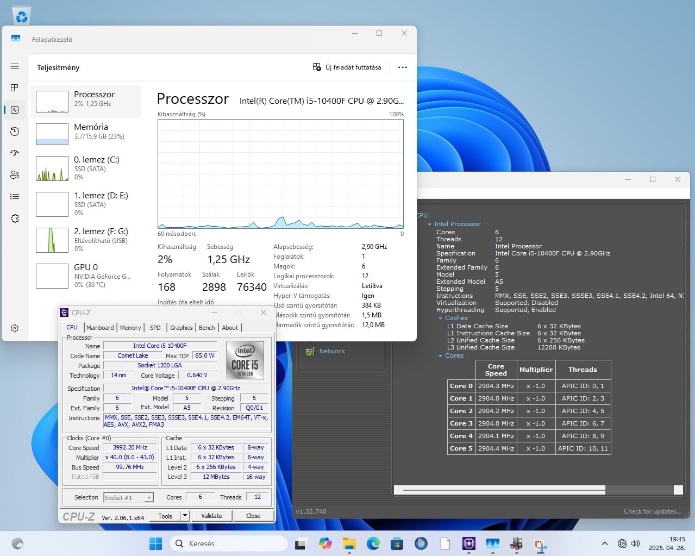
Task: Open the Socket #1 selection dropdown in CPU-Z
Action: [149, 497]
